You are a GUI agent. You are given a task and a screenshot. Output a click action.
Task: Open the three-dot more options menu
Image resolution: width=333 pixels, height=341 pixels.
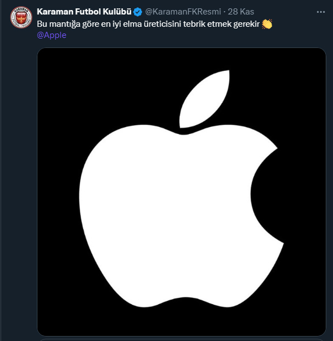pyautogui.click(x=321, y=12)
